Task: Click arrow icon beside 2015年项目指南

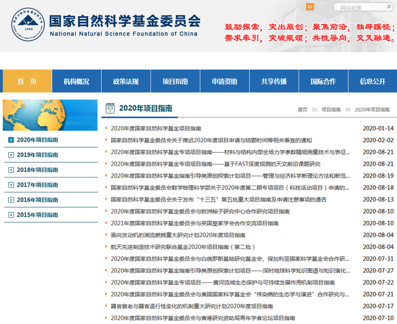Action: tap(11, 215)
